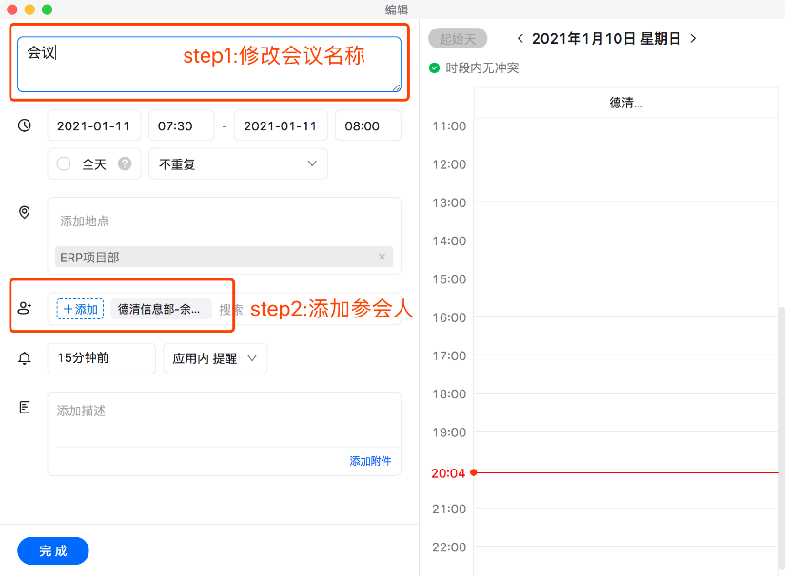Click the 德清... calendar column header

tap(625, 103)
